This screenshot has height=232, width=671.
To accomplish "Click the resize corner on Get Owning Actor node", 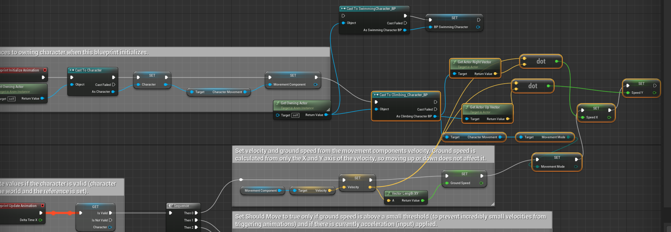I will click(328, 109).
